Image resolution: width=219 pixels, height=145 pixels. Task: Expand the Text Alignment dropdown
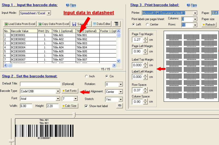pyautogui.click(x=121, y=92)
